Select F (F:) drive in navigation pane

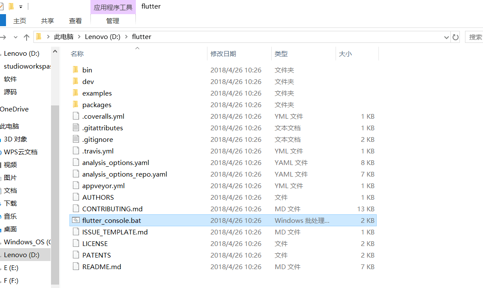click(x=11, y=281)
